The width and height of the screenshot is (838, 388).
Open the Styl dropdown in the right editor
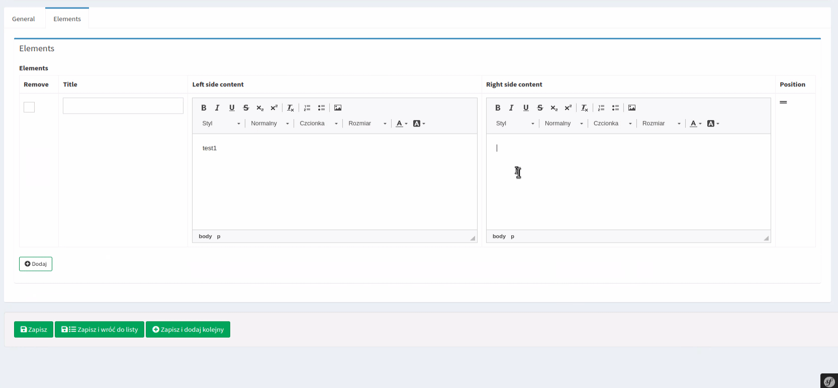pyautogui.click(x=515, y=123)
